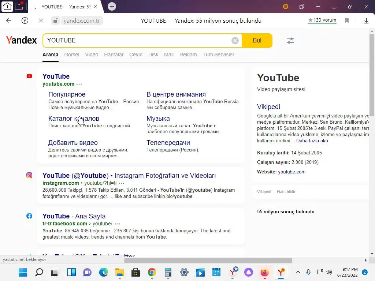375x281 pixels.
Task: Open YouTube - Ana Sayfa Facebook link
Action: (x=74, y=216)
